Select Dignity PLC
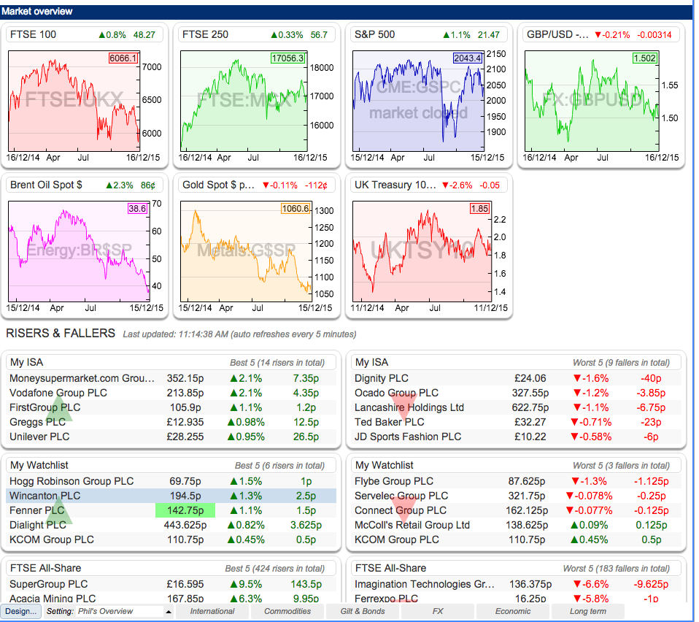This screenshot has width=699, height=622. [x=381, y=378]
